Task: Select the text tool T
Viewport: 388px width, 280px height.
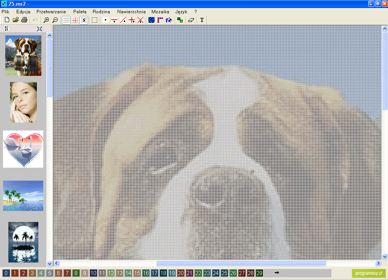Action: [x=202, y=20]
